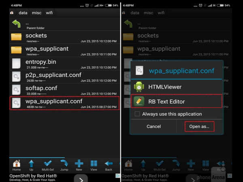Image resolution: width=243 pixels, height=182 pixels.
Task: Tap the Up arrow icon in left toolbar
Action: click(31, 165)
